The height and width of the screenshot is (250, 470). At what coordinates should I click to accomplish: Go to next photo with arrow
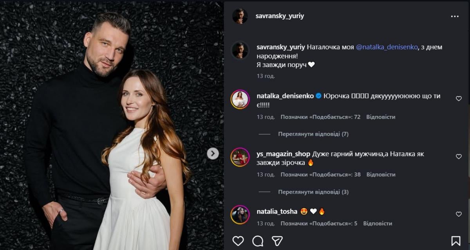click(213, 154)
